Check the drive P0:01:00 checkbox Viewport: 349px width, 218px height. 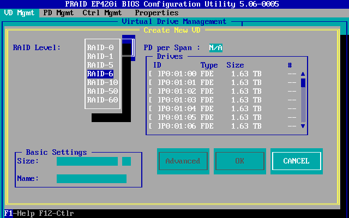(155, 74)
